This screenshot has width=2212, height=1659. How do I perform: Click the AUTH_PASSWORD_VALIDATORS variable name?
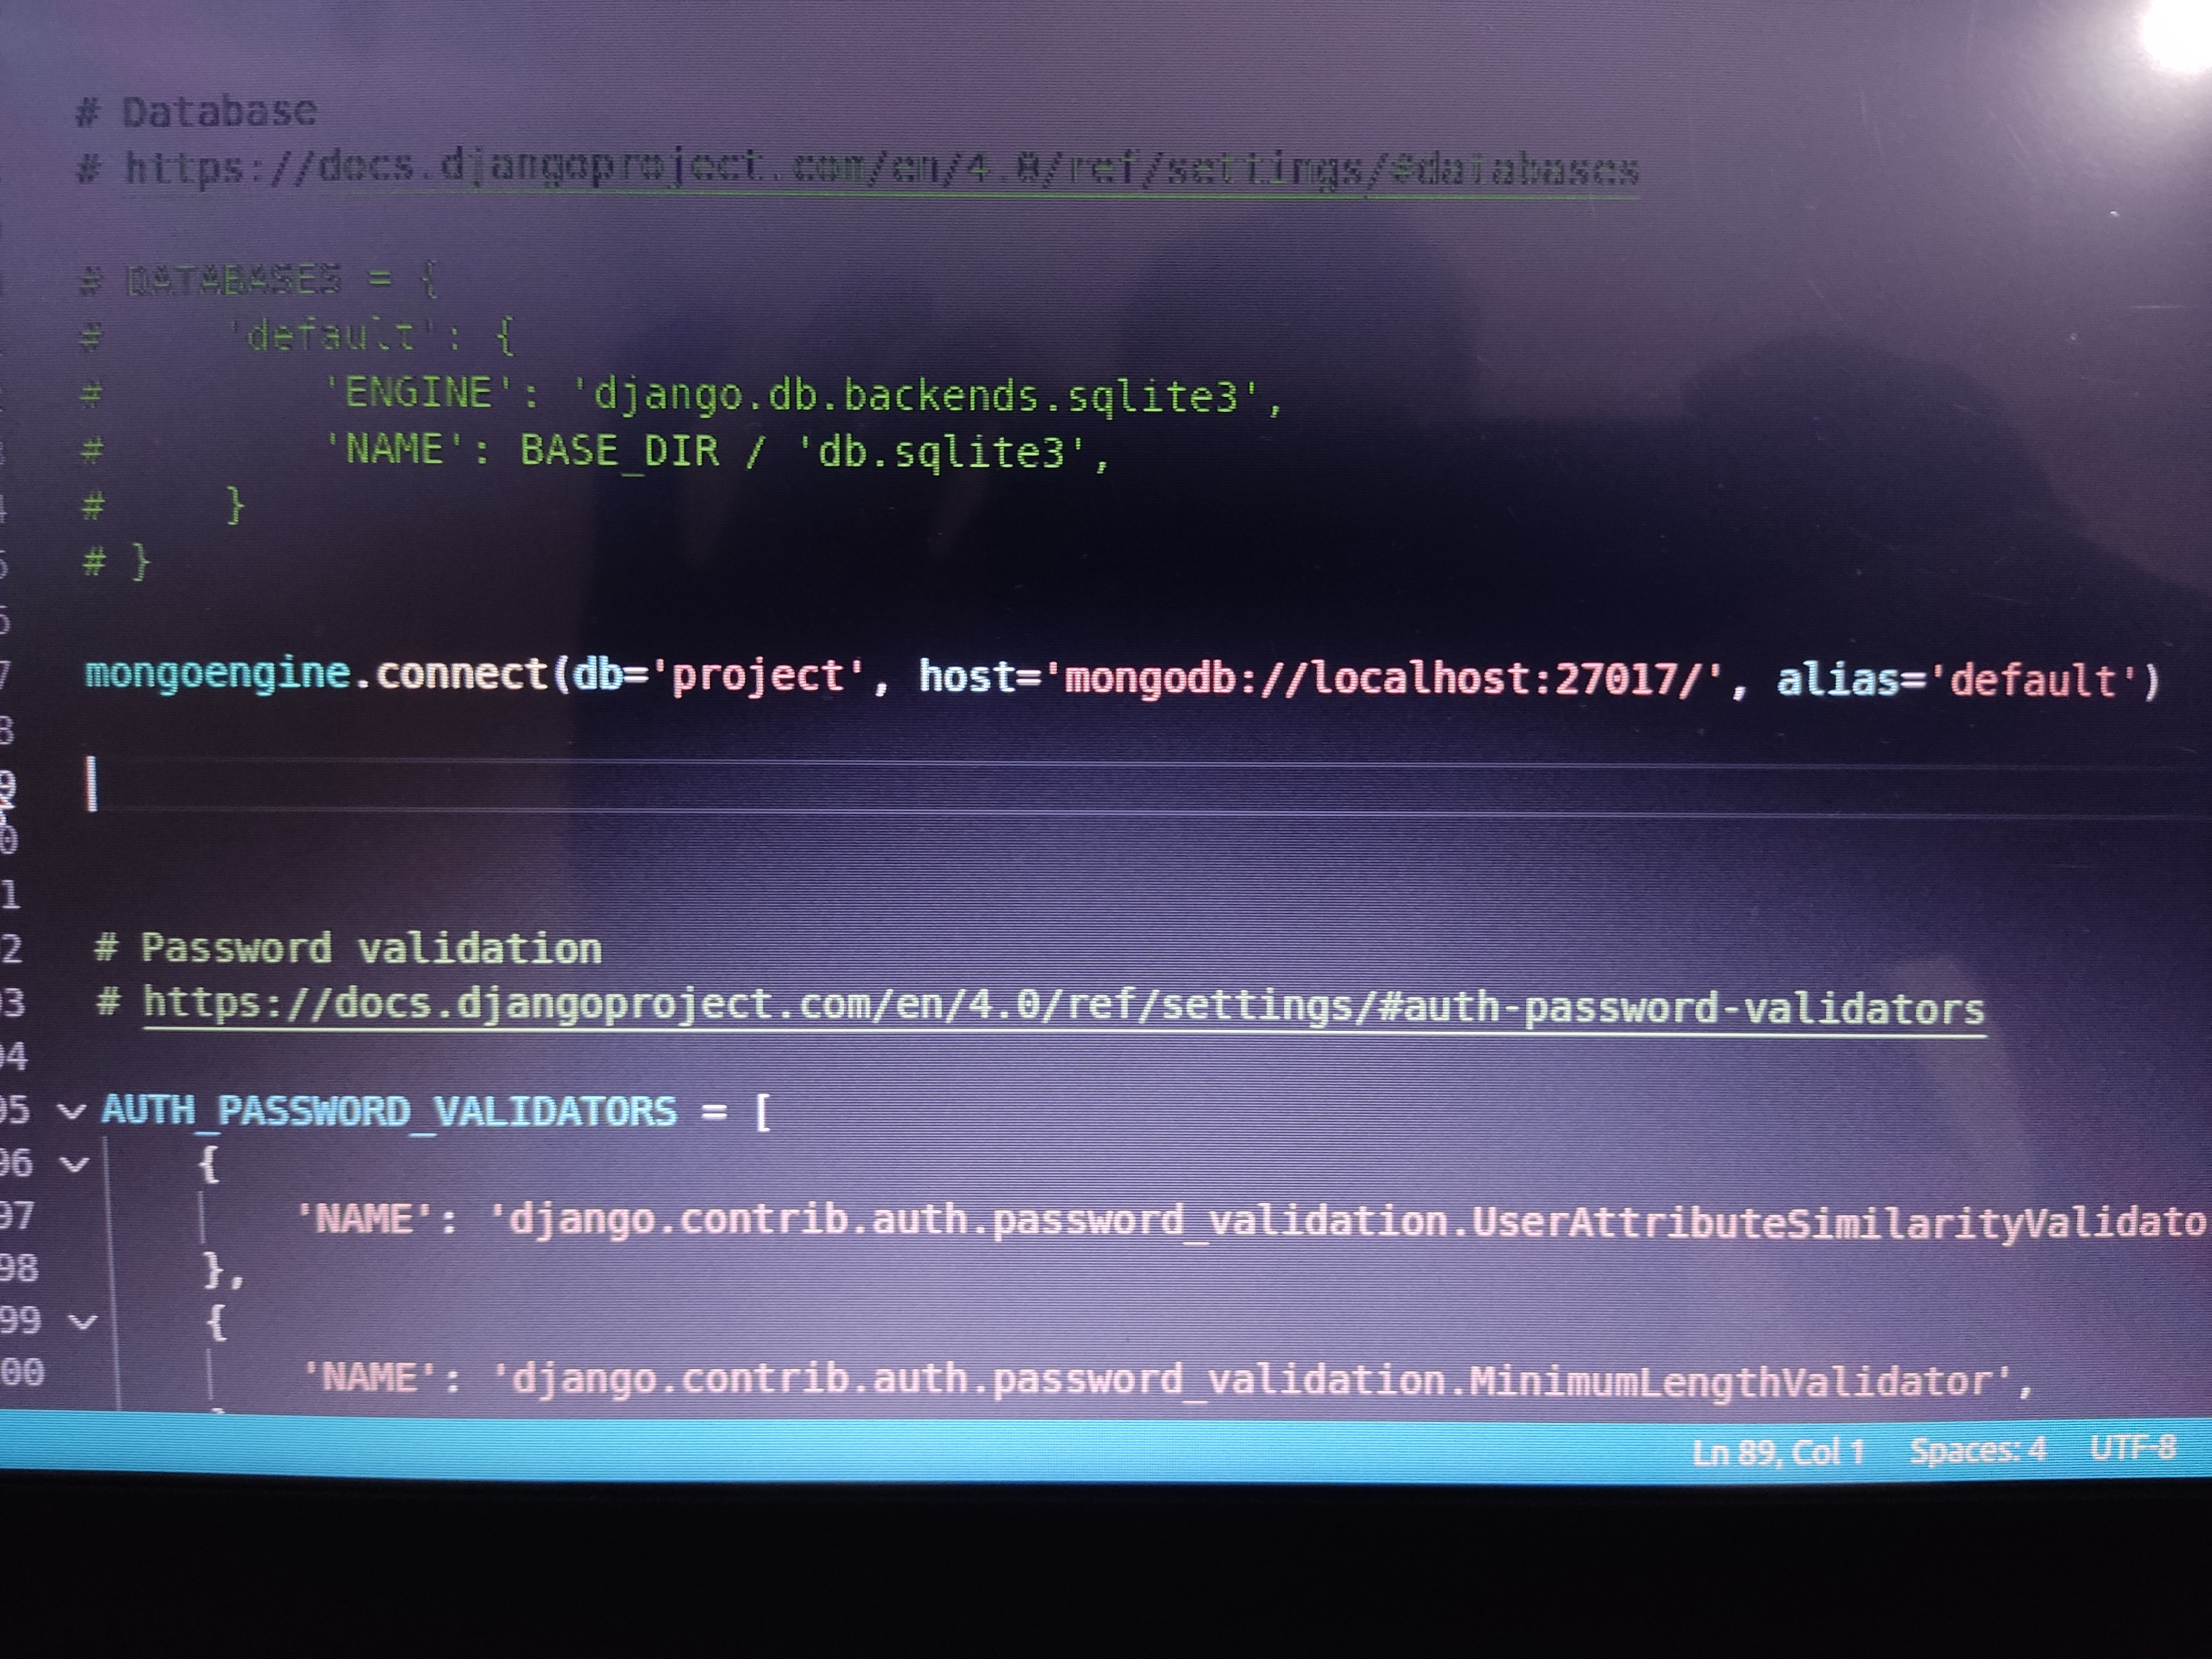click(x=389, y=1112)
